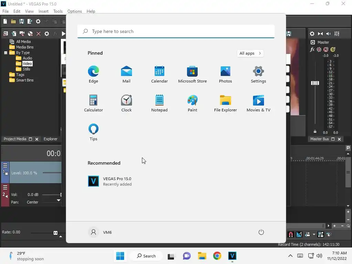Open the Insert menu
This screenshot has height=264, width=352.
pyautogui.click(x=43, y=11)
